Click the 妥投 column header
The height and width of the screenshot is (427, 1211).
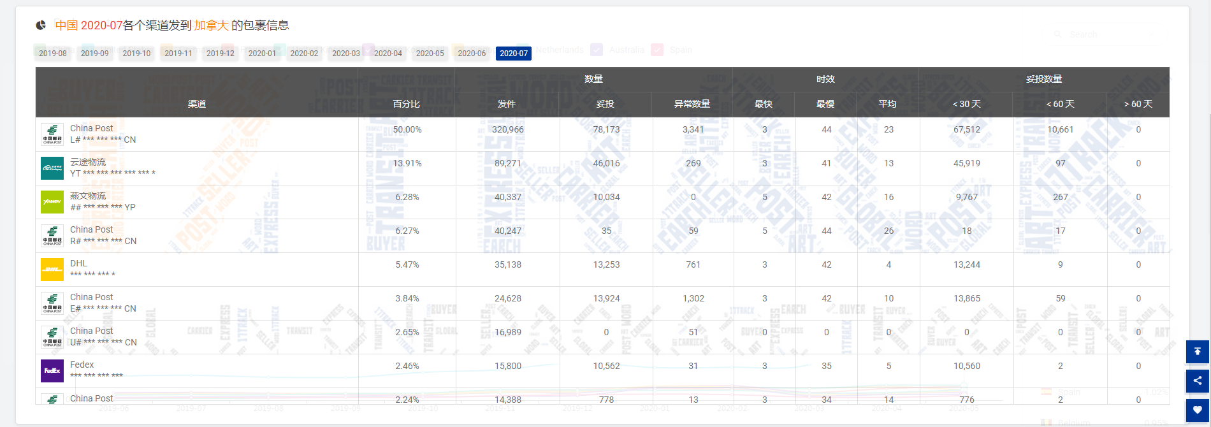[x=605, y=104]
